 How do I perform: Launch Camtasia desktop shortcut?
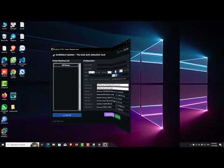coord(4,84)
